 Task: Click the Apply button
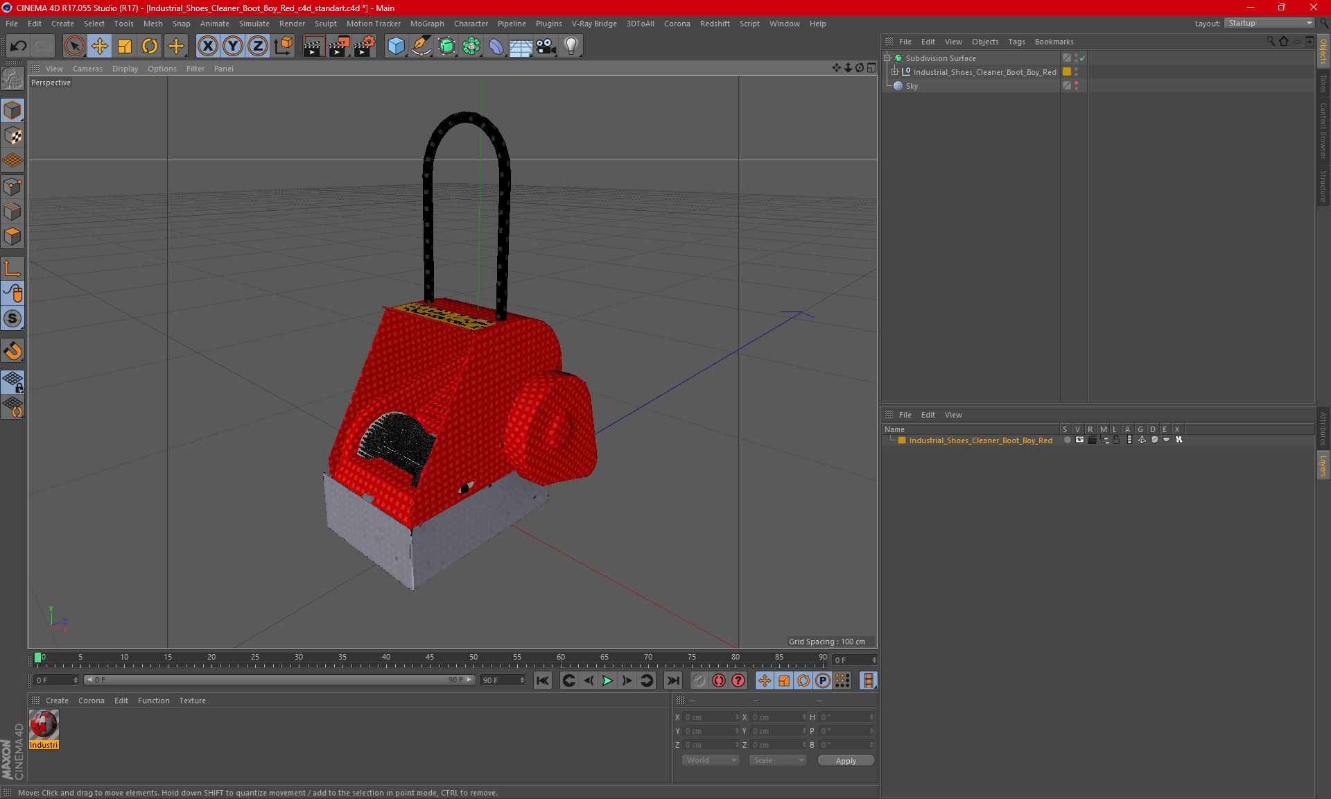(846, 761)
